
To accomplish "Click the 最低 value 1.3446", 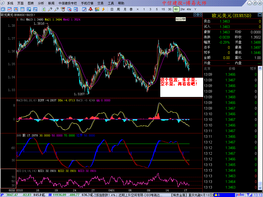I will pyautogui.click(x=256, y=53).
